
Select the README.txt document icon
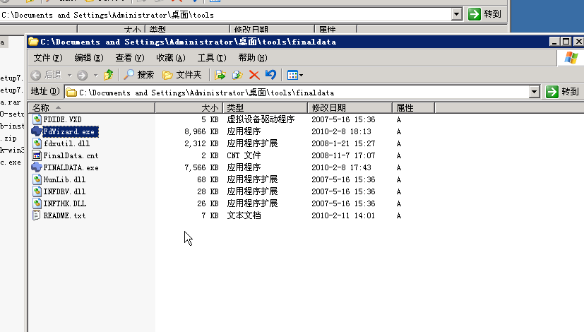37,215
